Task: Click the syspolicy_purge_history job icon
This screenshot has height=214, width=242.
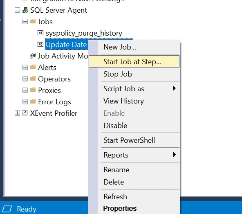Action: (40, 33)
